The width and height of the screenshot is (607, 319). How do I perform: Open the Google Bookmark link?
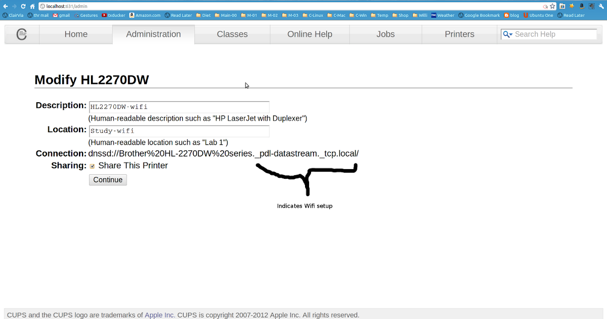[x=479, y=15]
